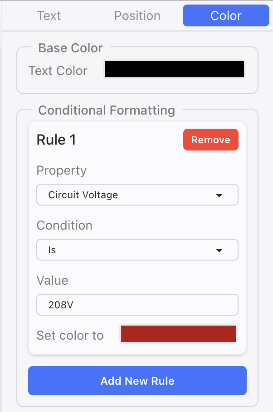Open the black Text Color swatch
Image resolution: width=273 pixels, height=412 pixels.
pos(175,70)
